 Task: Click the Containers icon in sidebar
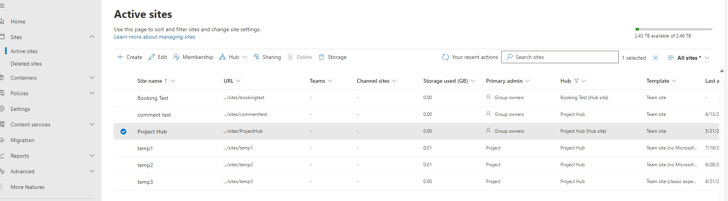pyautogui.click(x=2, y=78)
